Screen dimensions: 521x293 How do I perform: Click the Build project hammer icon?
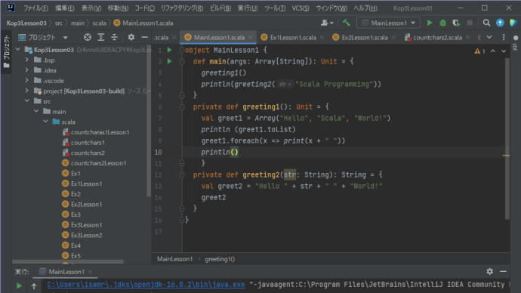(347, 23)
